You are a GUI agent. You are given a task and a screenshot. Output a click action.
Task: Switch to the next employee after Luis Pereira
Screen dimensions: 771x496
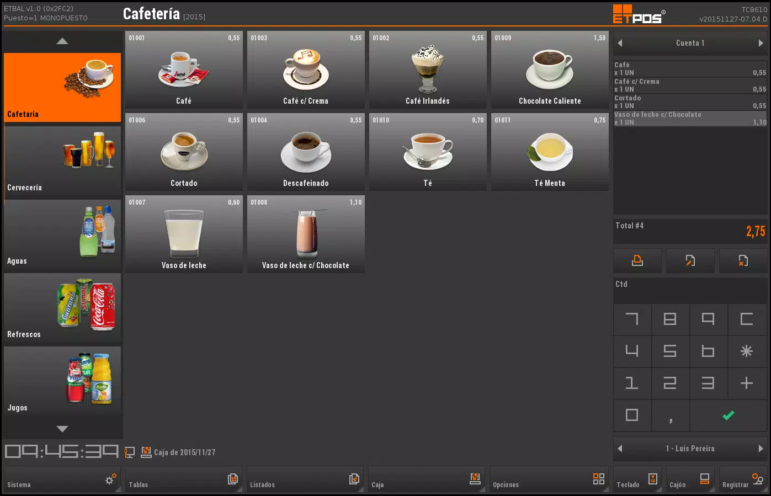pos(761,449)
